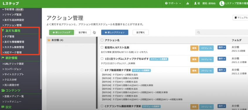Click the magnifier icon in the search field
The width and height of the screenshot is (248, 110).
tap(199, 33)
